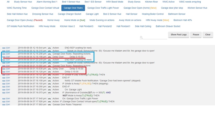Select Bed 2 Sensor Hue filter
This screenshot has width=215, height=117.
(x=112, y=14)
